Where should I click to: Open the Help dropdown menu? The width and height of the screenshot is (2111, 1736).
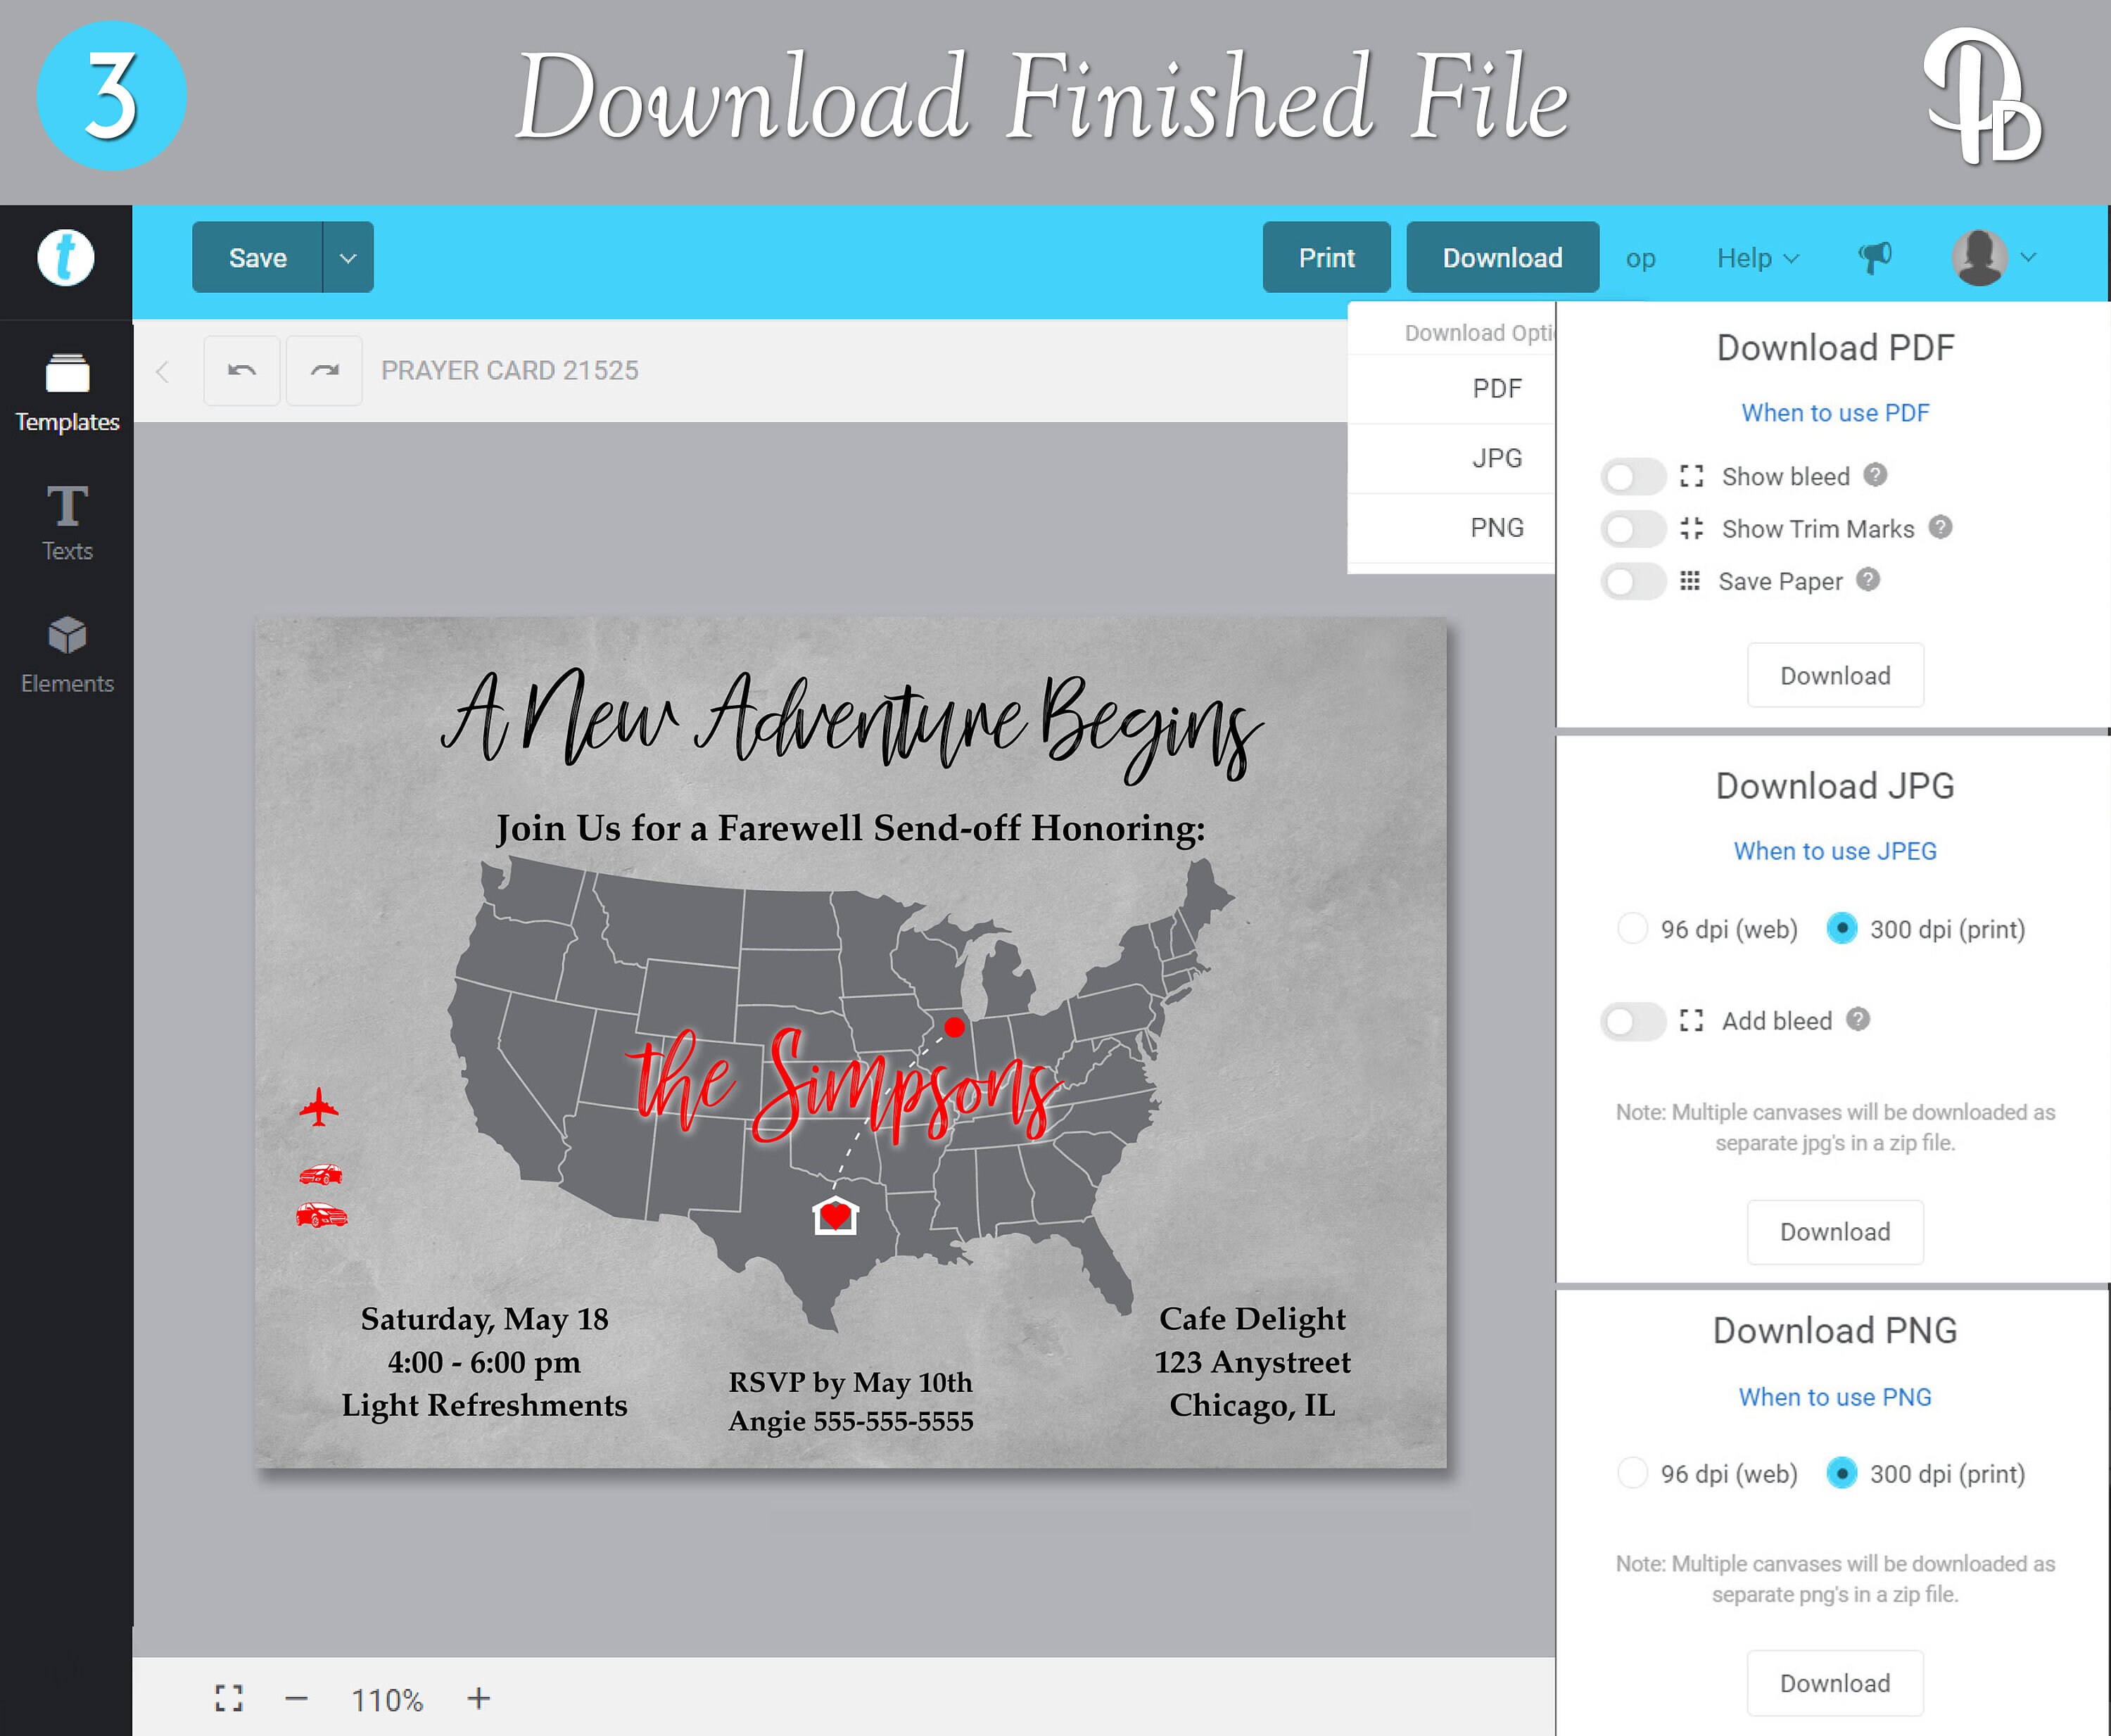1758,258
